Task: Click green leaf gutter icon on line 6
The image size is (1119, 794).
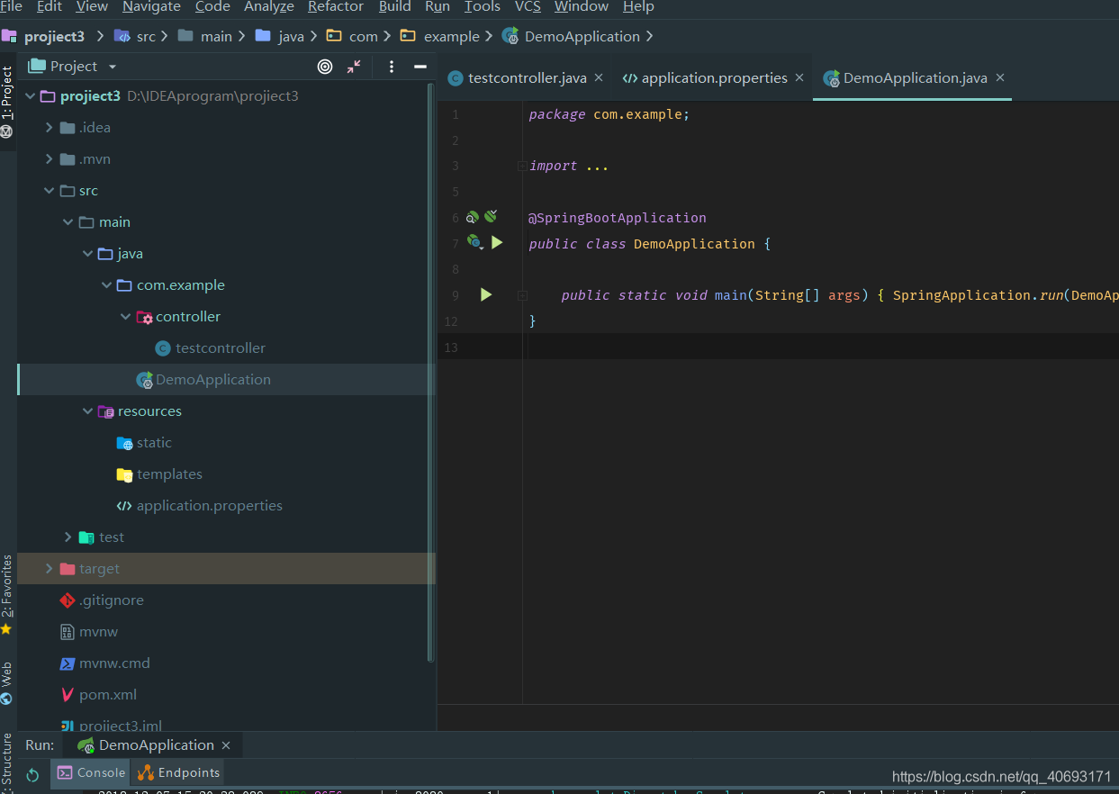Action: point(491,216)
